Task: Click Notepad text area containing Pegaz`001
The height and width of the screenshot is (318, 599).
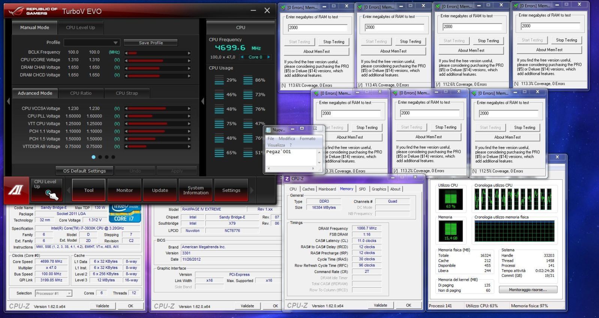Action: (291, 157)
